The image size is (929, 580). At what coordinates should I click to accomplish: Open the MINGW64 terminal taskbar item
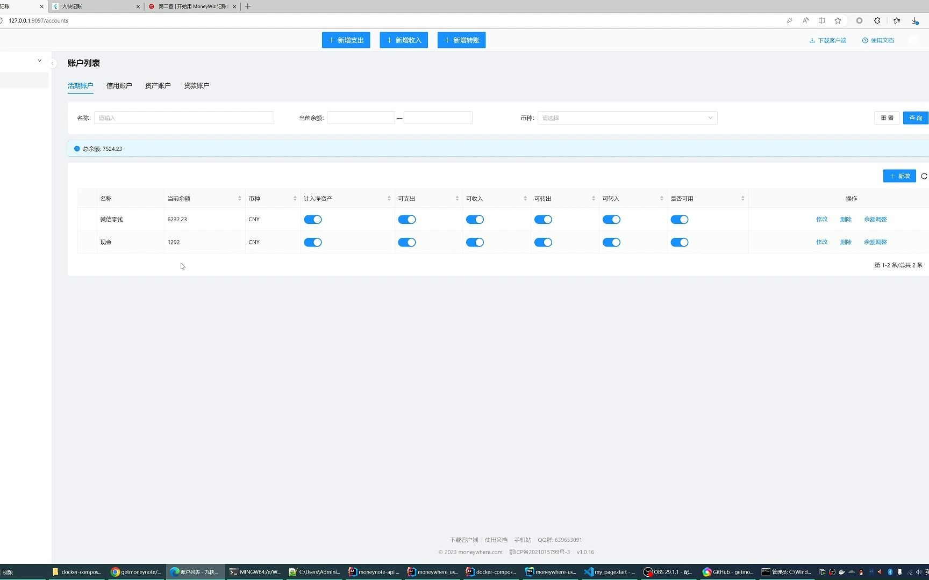click(x=255, y=572)
